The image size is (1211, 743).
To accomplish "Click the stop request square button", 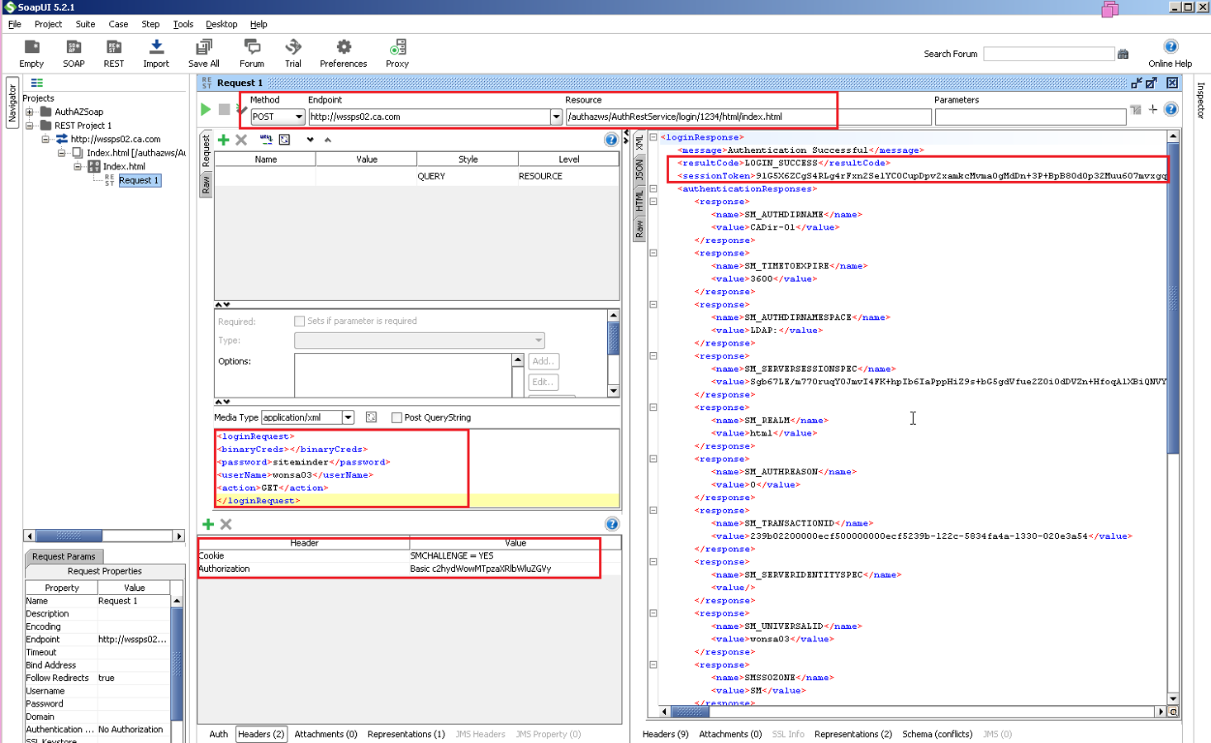I will [224, 109].
